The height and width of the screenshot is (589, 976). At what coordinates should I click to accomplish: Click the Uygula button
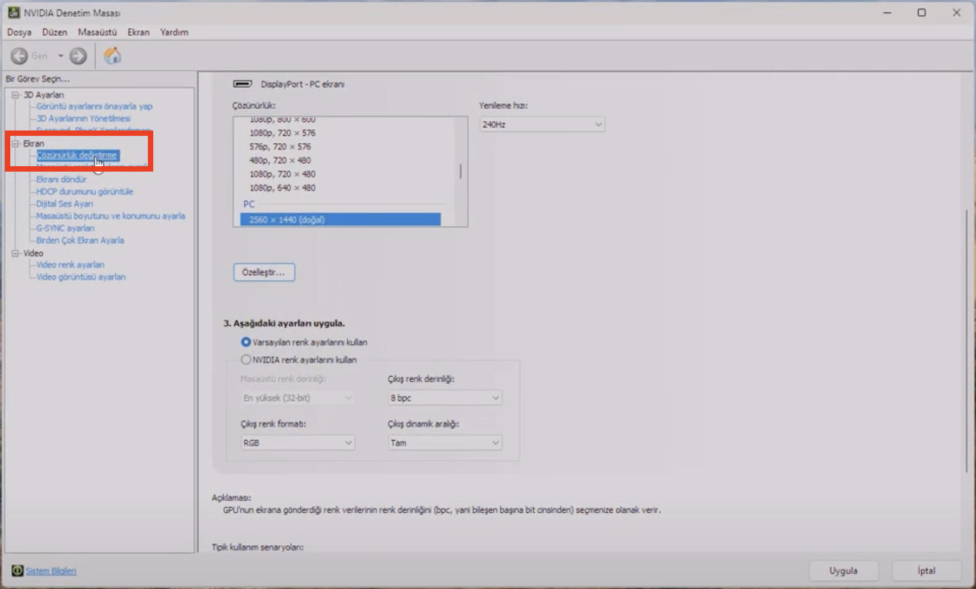tap(843, 571)
